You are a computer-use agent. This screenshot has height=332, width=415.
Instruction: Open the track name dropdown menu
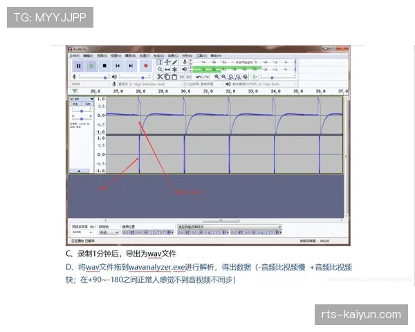84,99
